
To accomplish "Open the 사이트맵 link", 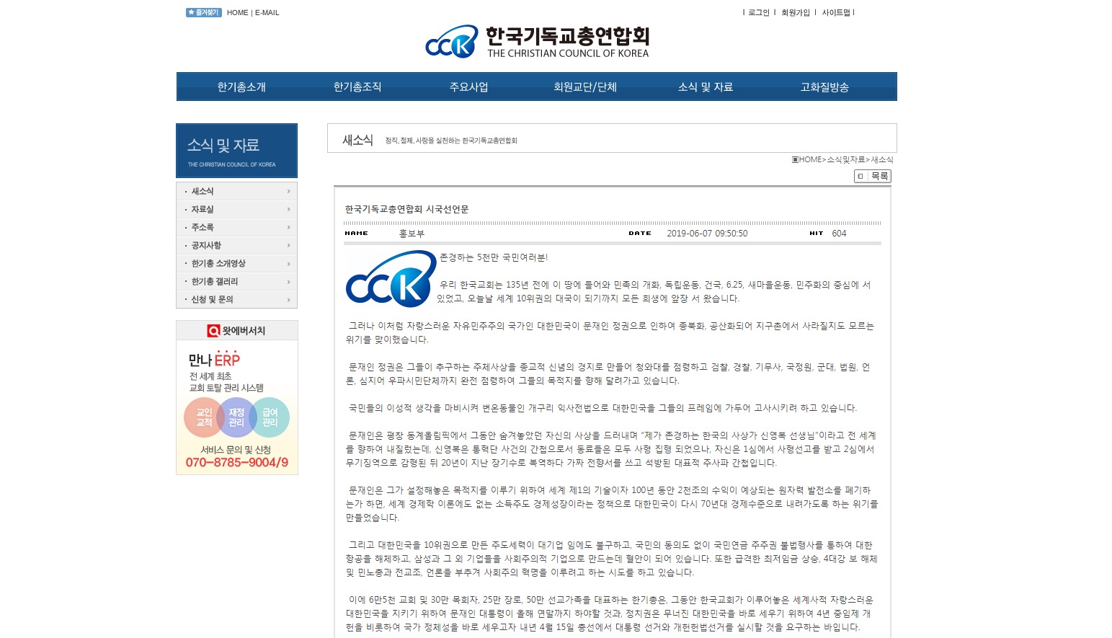I will tap(836, 12).
